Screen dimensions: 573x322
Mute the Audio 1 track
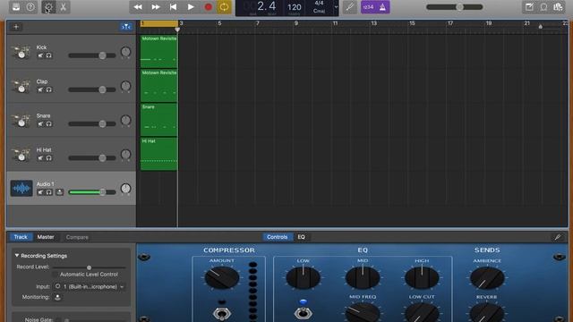[40, 192]
